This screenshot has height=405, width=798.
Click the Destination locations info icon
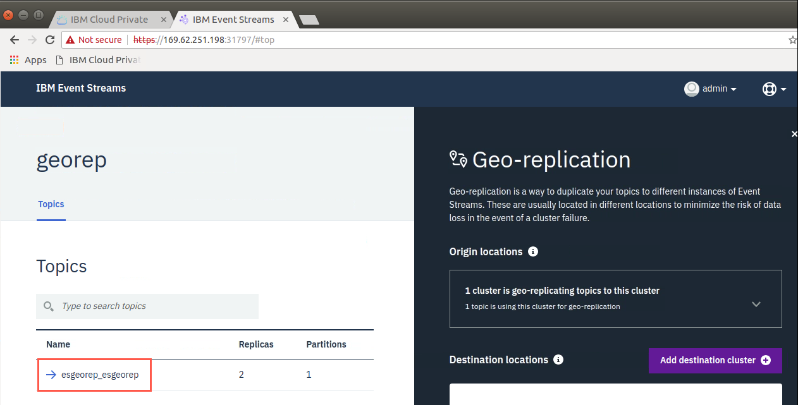click(x=558, y=360)
